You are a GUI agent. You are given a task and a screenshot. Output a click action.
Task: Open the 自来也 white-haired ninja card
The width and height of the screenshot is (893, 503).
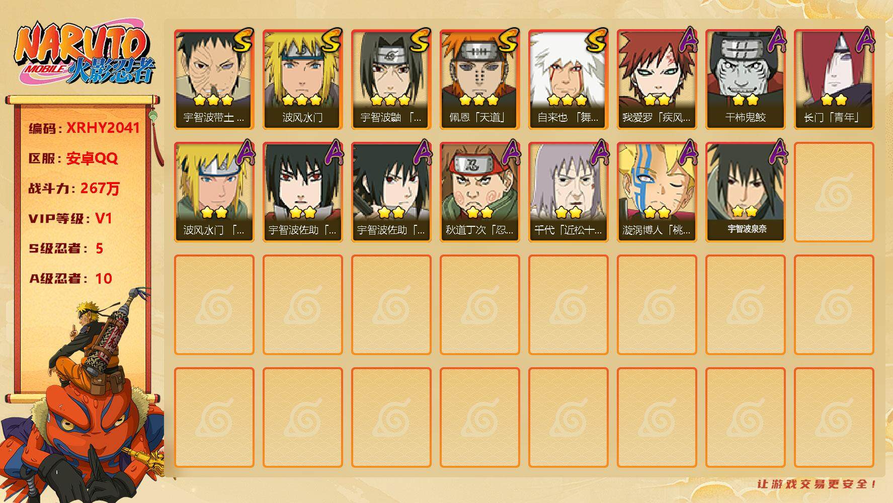[x=568, y=79]
